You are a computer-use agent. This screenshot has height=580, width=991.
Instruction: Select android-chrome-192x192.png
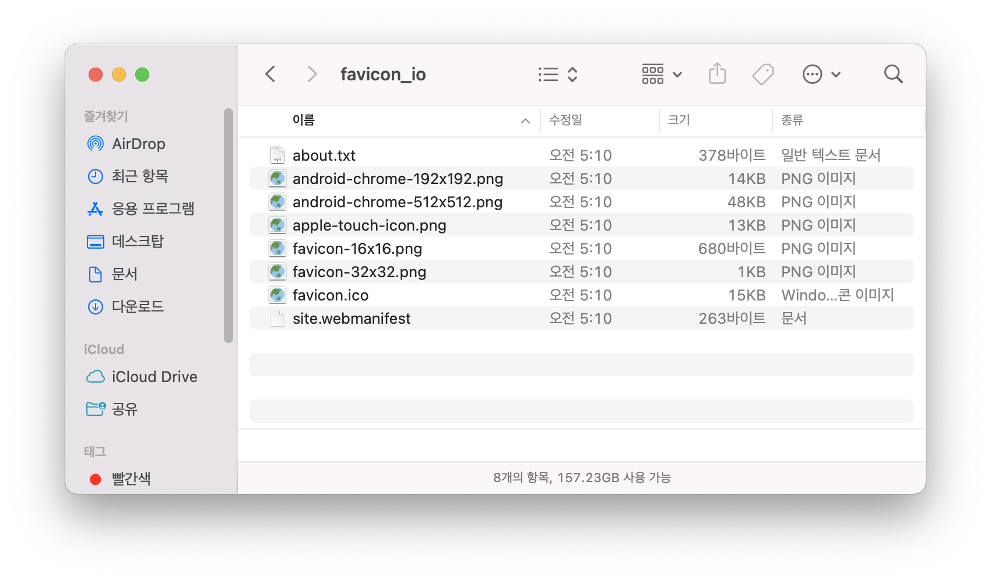click(x=581, y=178)
